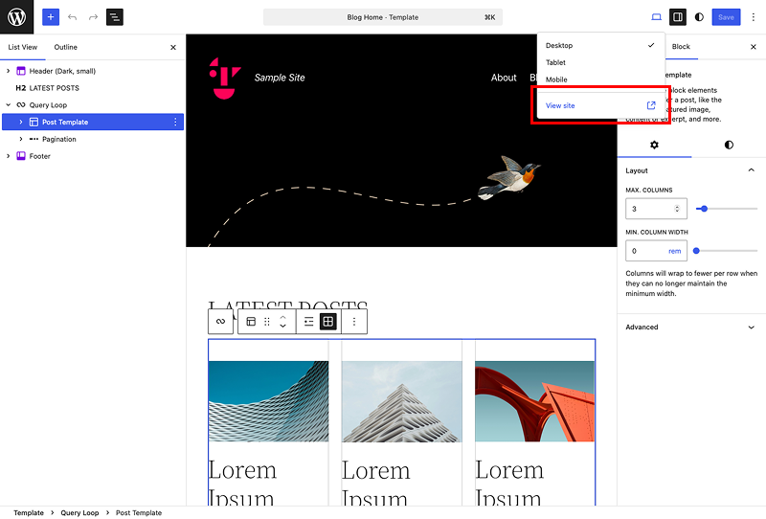Click the drag handle in block toolbar
The image size is (766, 519).
tap(267, 321)
